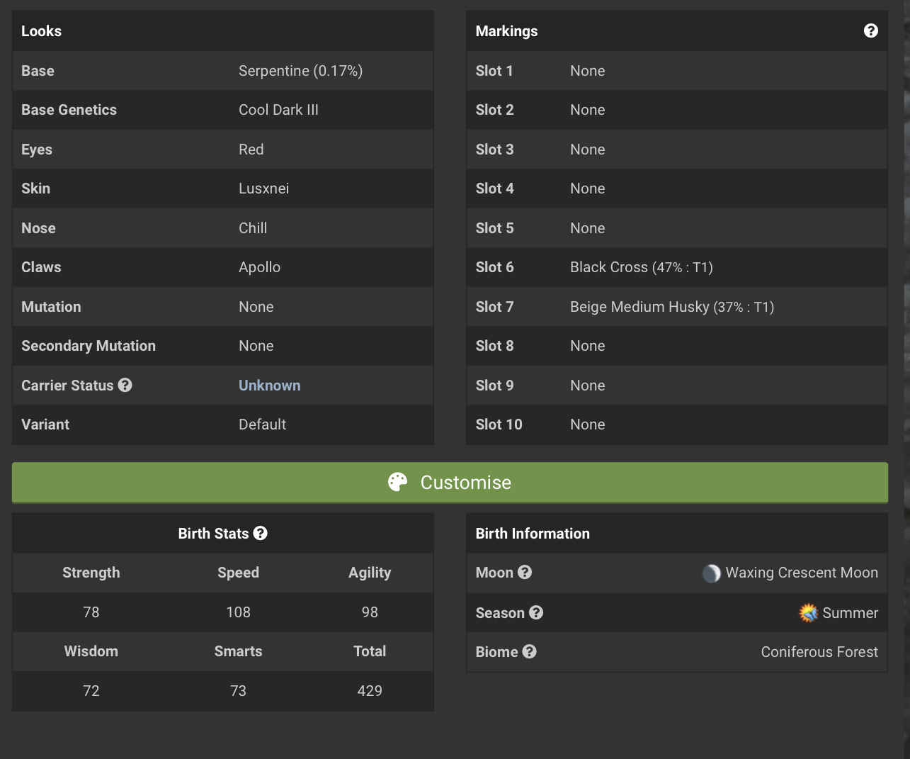This screenshot has width=910, height=759.
Task: Click the Birth Information header
Action: [x=533, y=534]
